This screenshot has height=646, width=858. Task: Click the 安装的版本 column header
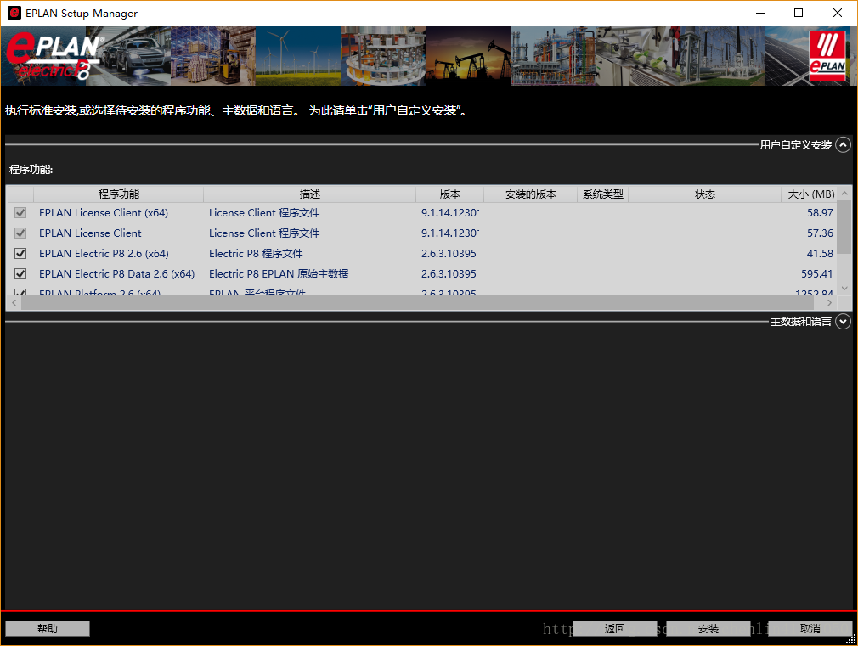click(530, 194)
